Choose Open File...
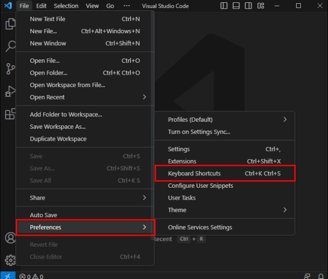 (x=86, y=61)
